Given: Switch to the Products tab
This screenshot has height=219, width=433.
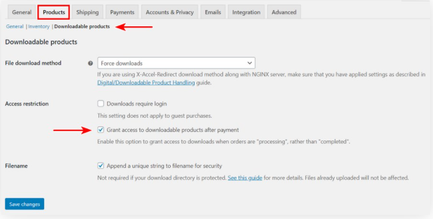Looking at the screenshot, I should tap(54, 12).
